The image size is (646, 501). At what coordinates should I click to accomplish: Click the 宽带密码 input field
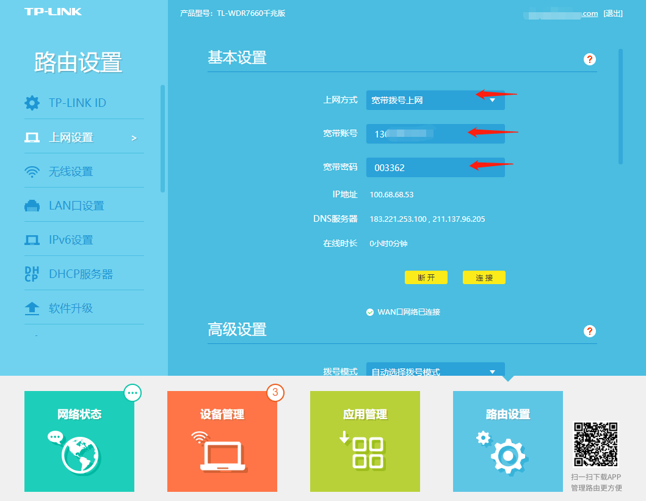[x=435, y=167]
